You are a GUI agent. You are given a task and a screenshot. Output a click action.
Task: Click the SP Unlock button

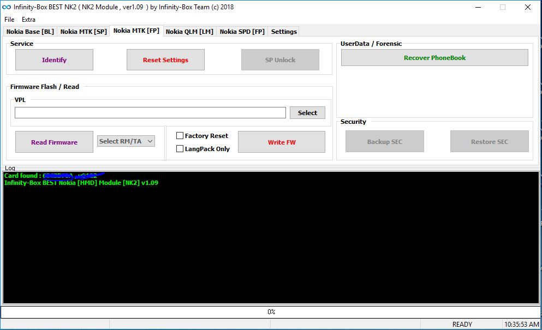click(279, 59)
